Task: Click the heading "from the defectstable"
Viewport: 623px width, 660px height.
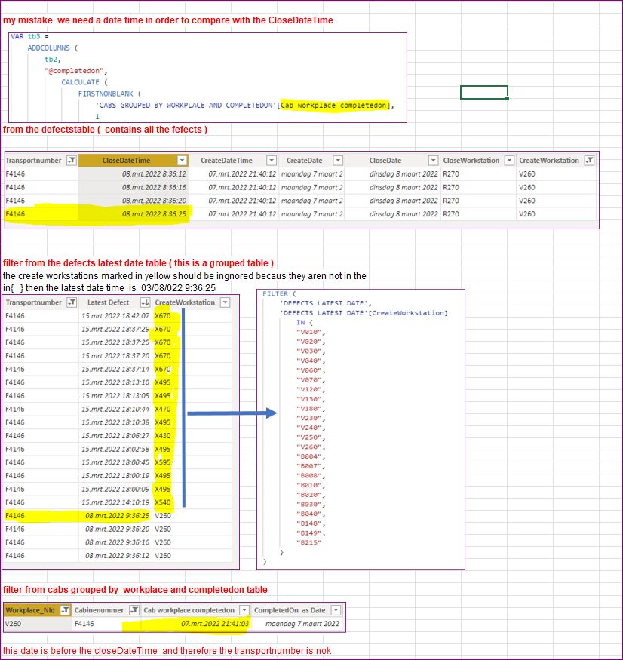Action: 105,130
